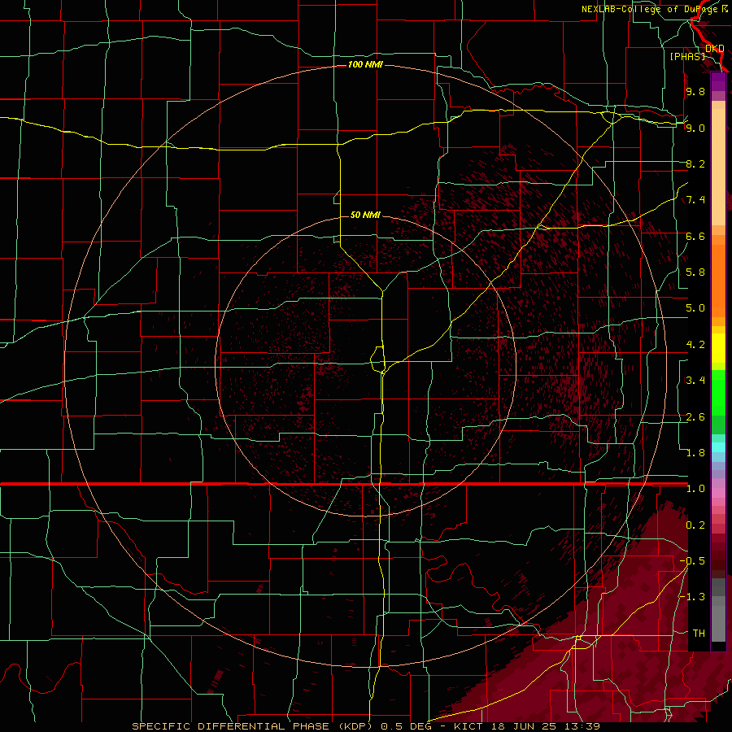Click the bright green band of the color bar
The height and width of the screenshot is (732, 732).
[x=718, y=393]
